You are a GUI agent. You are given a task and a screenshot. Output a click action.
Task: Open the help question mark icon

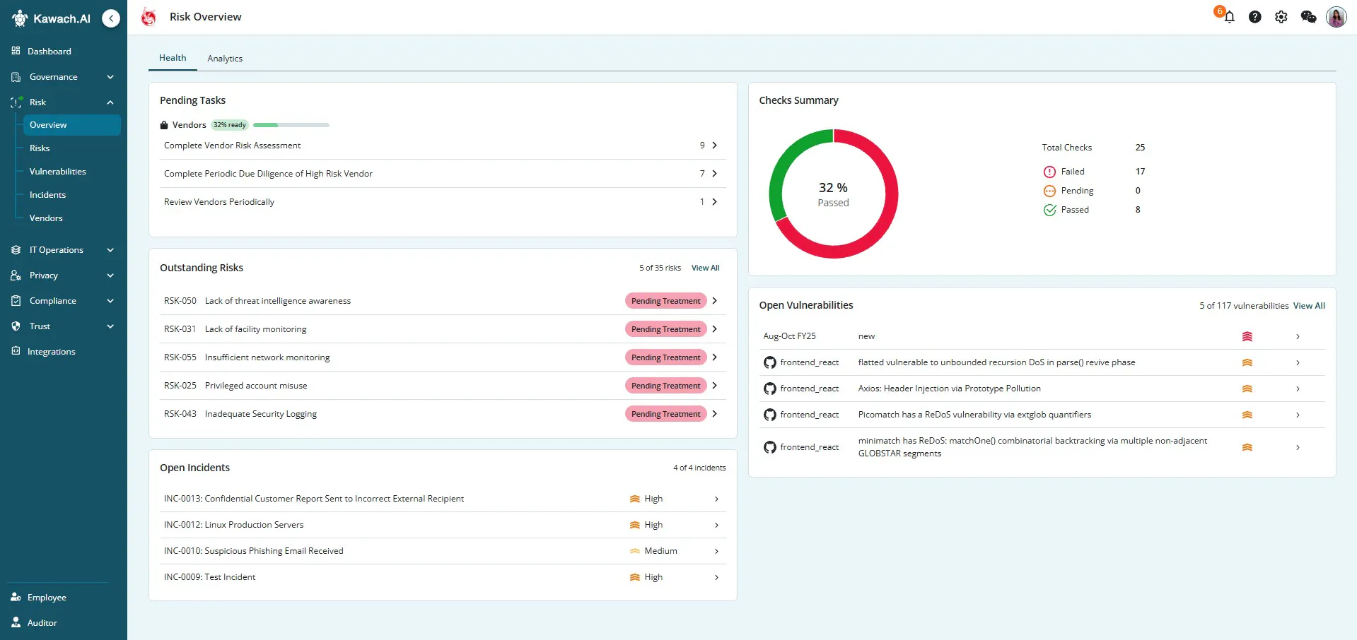pyautogui.click(x=1254, y=17)
